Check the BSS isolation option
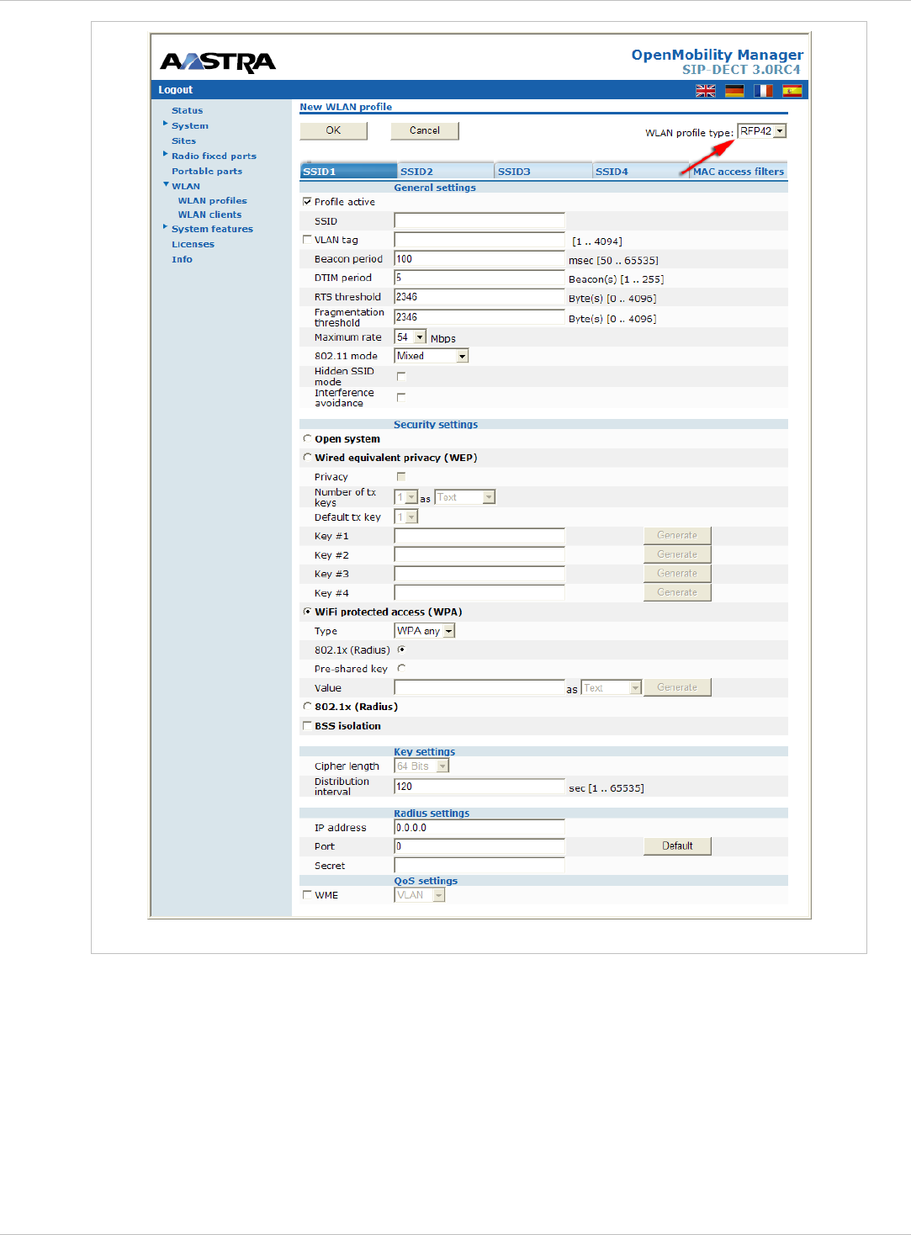This screenshot has height=1235, width=911. [307, 726]
